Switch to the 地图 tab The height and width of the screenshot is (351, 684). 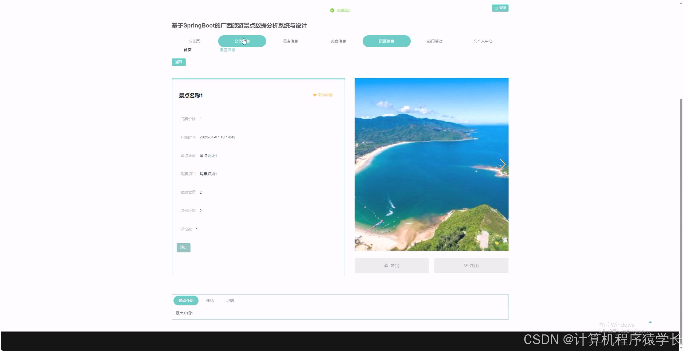coord(230,300)
